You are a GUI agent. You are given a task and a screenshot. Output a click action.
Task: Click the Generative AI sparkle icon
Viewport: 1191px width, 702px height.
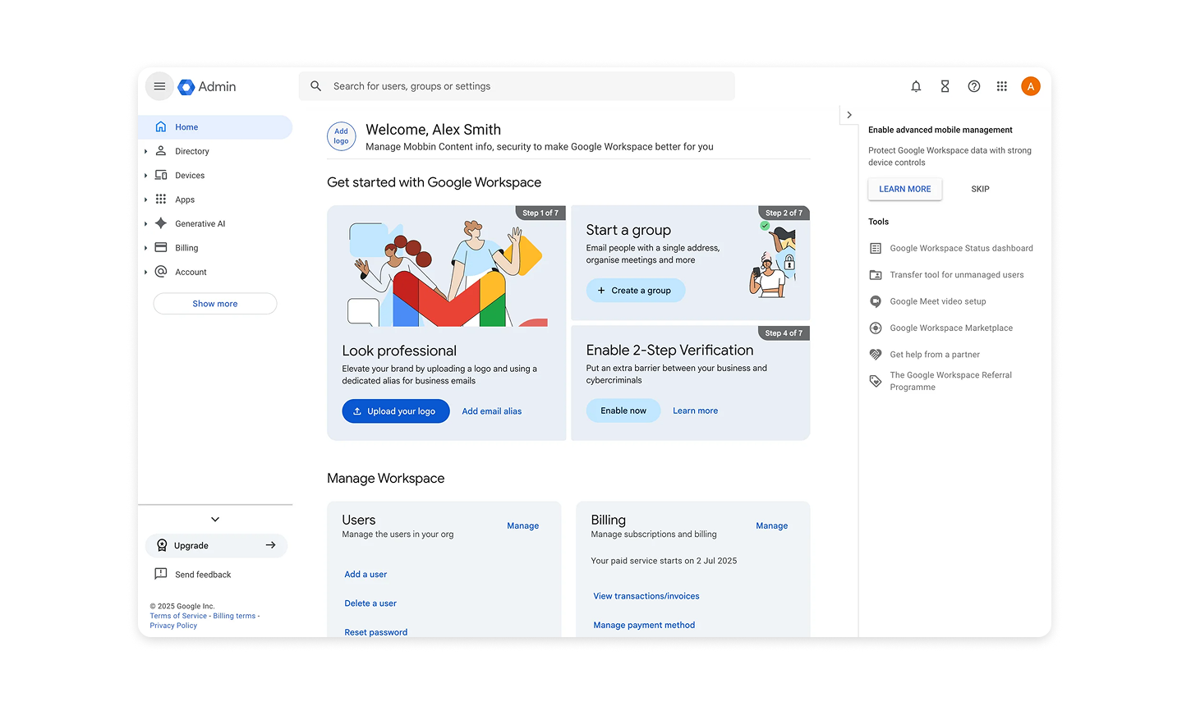(x=161, y=223)
